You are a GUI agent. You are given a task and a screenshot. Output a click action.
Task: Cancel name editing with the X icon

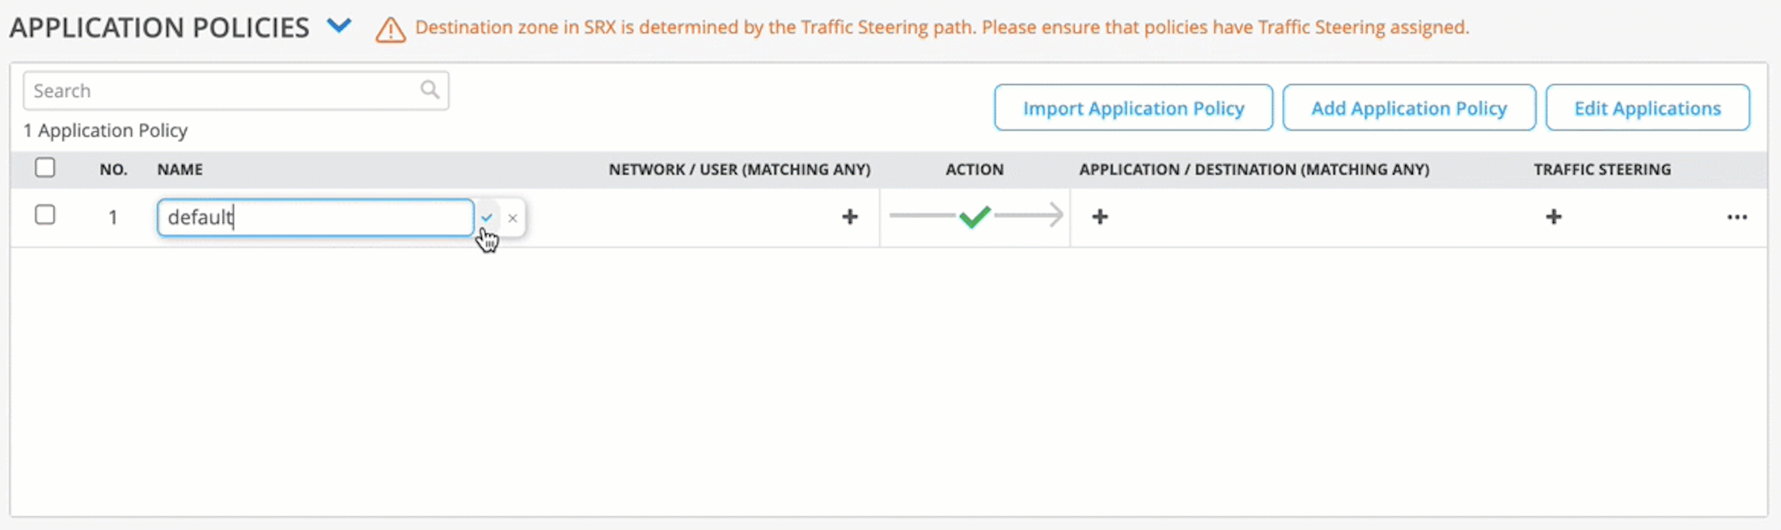pyautogui.click(x=513, y=218)
